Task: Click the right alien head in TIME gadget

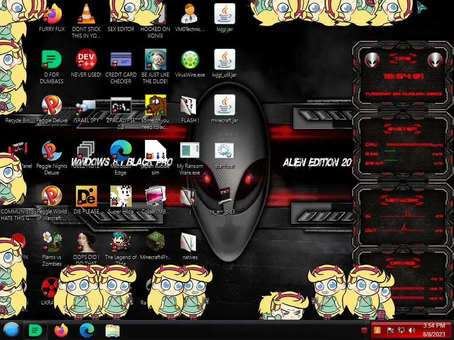Action: 435,60
